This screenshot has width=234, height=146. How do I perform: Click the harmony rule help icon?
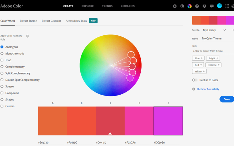(27, 36)
